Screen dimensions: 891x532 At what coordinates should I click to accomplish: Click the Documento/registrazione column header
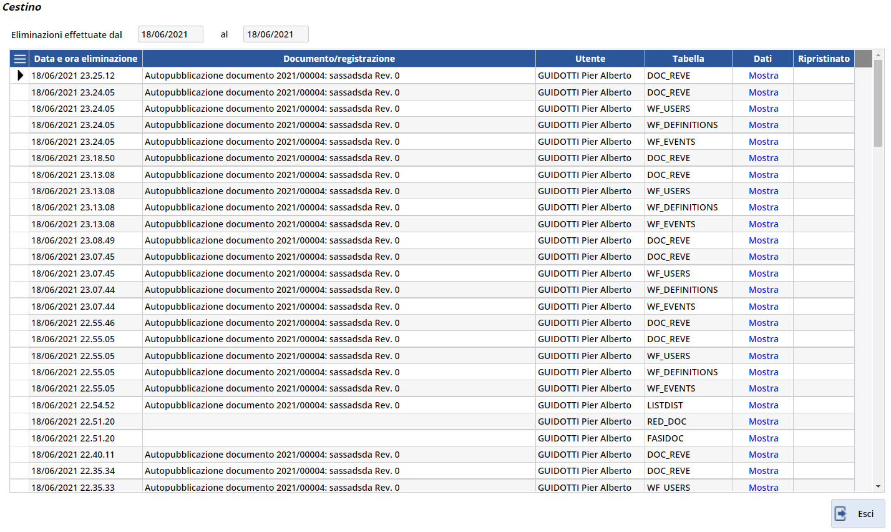point(339,59)
